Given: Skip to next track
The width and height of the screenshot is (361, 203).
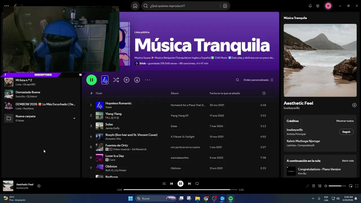Looking at the screenshot, I should pos(190,184).
